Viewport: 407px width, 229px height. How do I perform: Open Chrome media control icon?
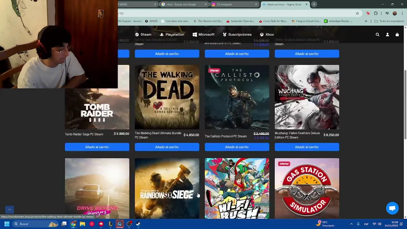pyautogui.click(x=387, y=13)
